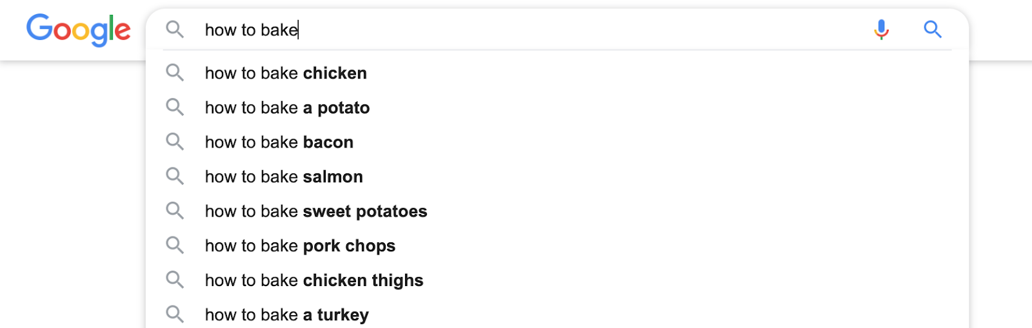1032x328 pixels.
Task: Click magnifier icon beside 'how to bake sweet potatoes'
Action: (175, 210)
